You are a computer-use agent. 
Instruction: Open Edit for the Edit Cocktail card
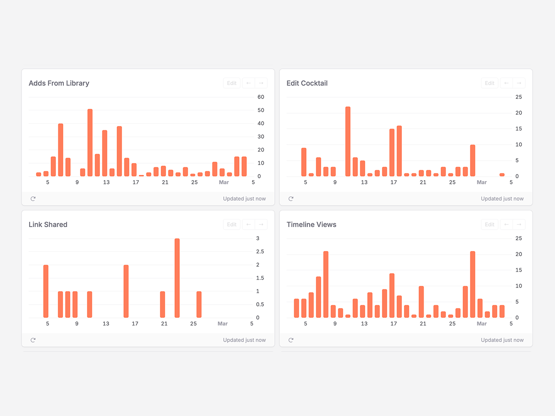(489, 83)
